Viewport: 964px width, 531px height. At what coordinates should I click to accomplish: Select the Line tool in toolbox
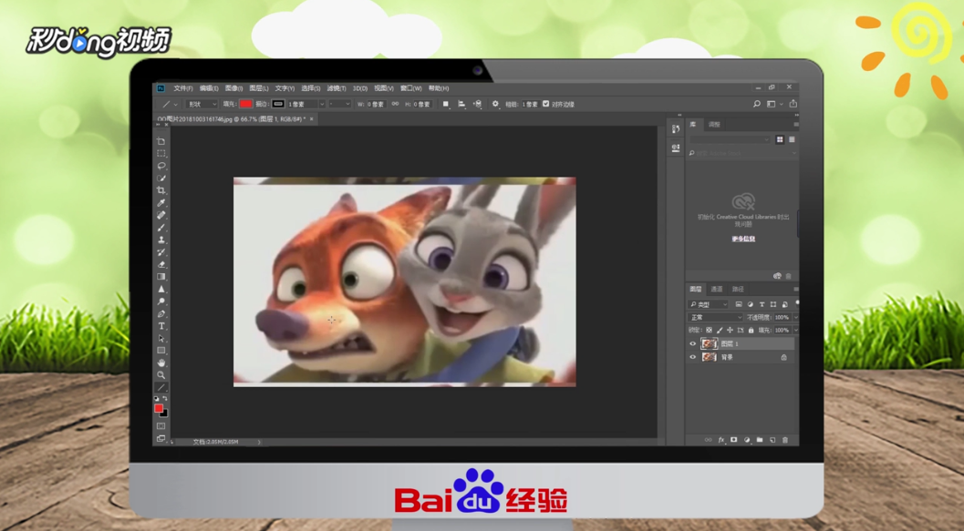click(161, 387)
